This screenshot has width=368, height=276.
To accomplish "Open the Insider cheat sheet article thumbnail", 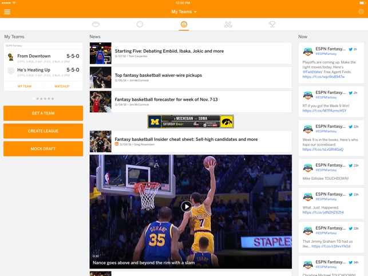I will pos(100,141).
